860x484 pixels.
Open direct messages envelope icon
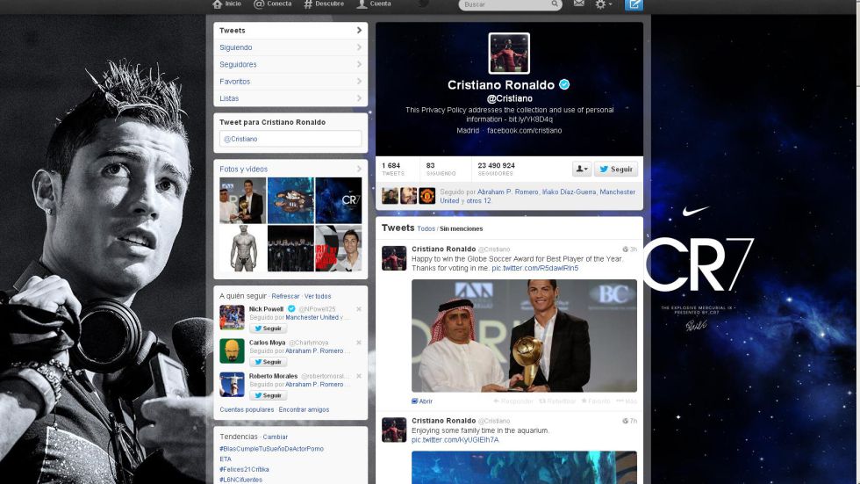pos(578,4)
